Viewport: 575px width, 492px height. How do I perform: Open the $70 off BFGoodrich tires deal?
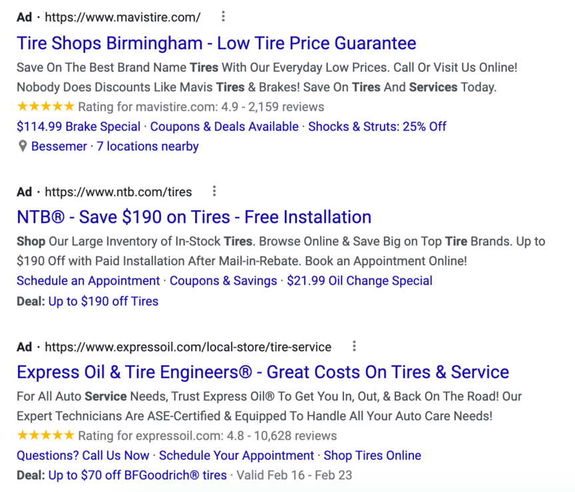pyautogui.click(x=137, y=475)
